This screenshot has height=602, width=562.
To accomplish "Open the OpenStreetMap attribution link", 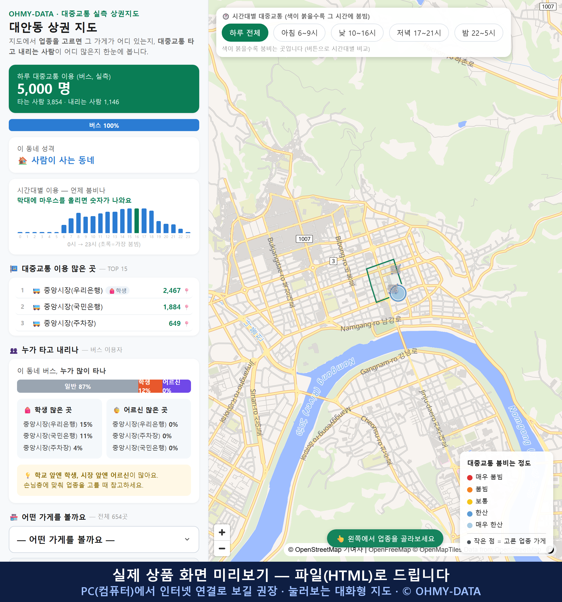I will click(x=325, y=549).
